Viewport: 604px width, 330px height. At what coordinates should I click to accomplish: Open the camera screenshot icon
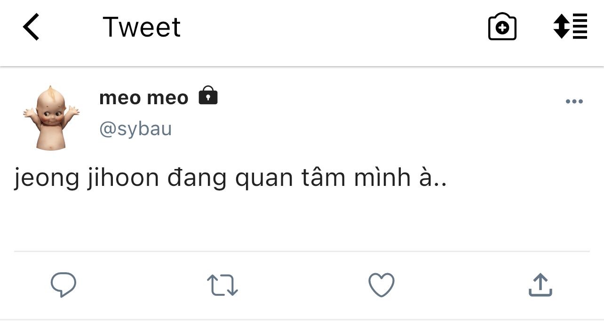502,27
